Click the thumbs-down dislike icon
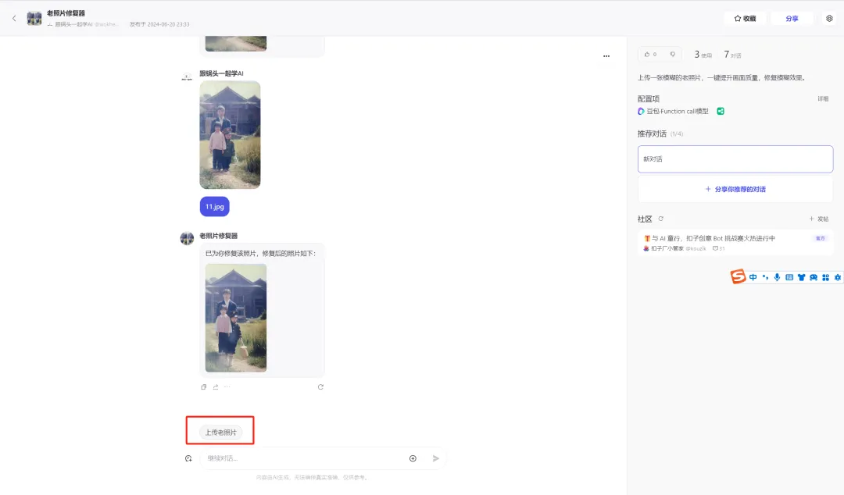The image size is (844, 495). click(672, 55)
